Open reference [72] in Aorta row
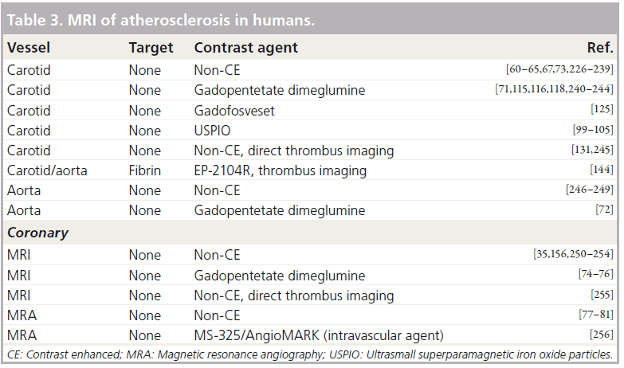The height and width of the screenshot is (368, 624). tap(605, 209)
